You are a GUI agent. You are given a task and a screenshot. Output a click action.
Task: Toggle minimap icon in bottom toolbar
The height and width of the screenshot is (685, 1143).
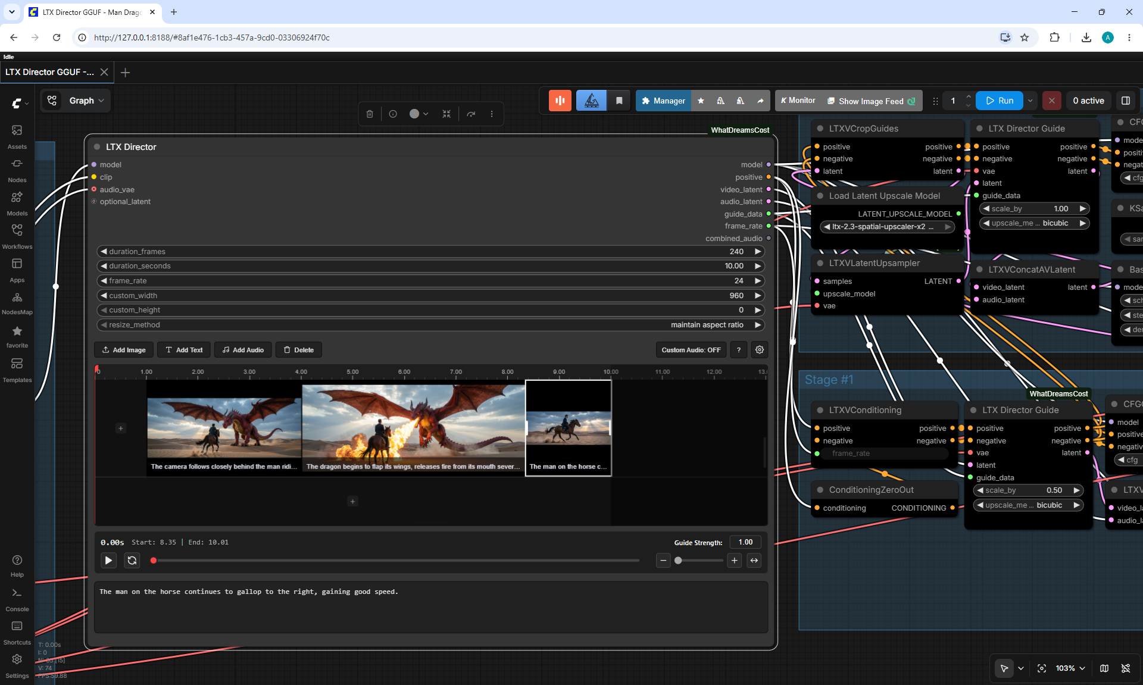pos(1104,668)
